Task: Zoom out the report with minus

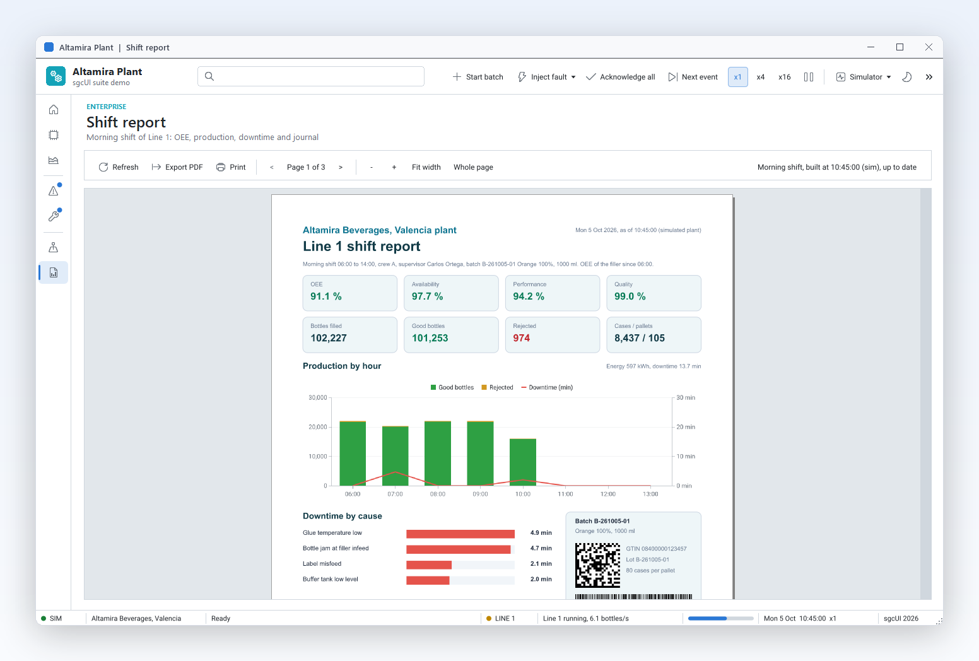Action: click(x=372, y=167)
